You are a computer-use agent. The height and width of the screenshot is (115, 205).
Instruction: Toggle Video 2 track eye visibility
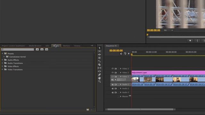[112, 73]
